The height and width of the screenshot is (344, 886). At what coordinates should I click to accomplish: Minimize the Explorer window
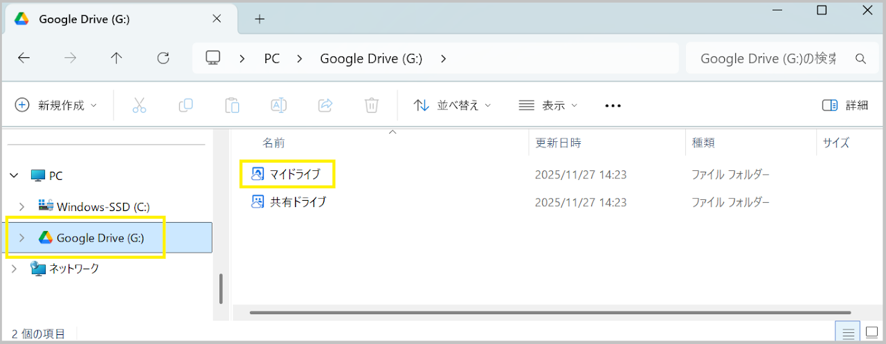(776, 10)
